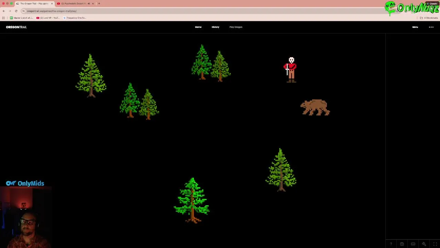440x248 pixels.
Task: Go back with the browser back arrow
Action: pos(4,11)
